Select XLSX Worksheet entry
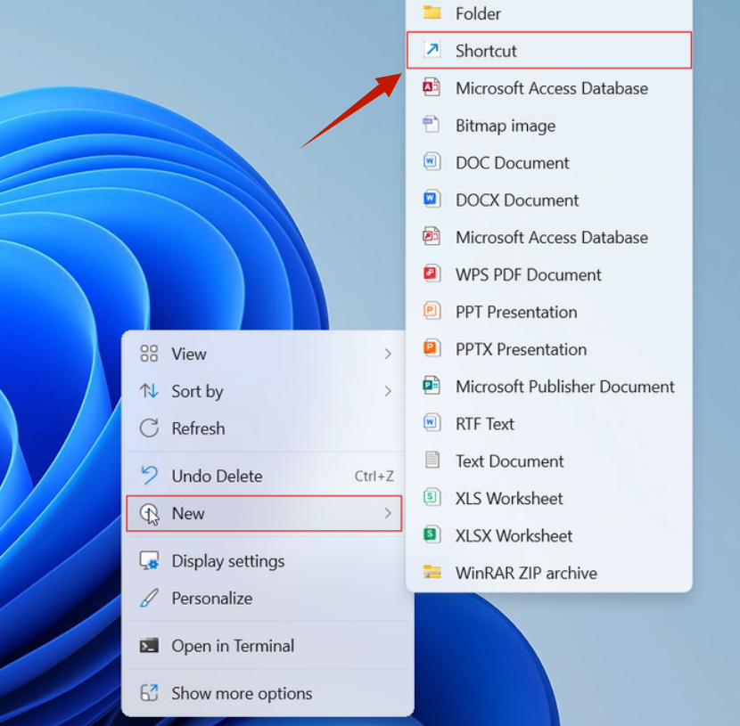This screenshot has width=740, height=726. (549, 535)
